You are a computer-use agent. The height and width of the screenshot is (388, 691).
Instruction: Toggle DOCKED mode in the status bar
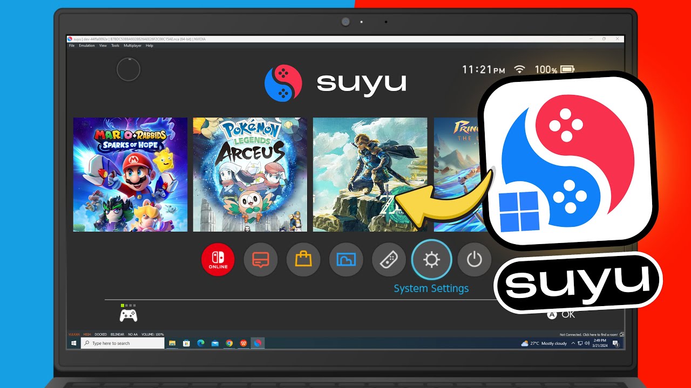100,334
